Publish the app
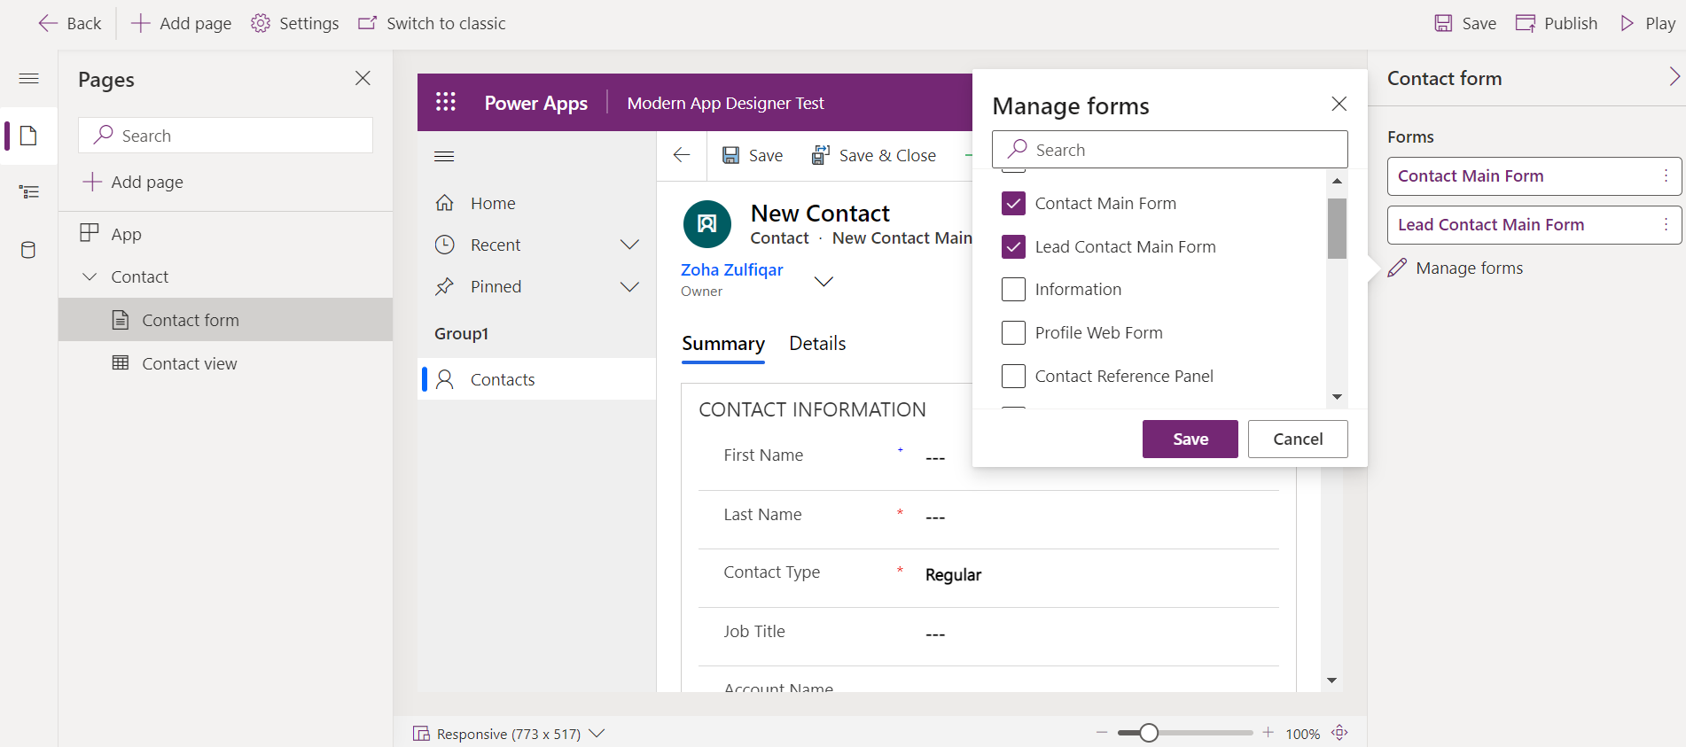 (1557, 23)
